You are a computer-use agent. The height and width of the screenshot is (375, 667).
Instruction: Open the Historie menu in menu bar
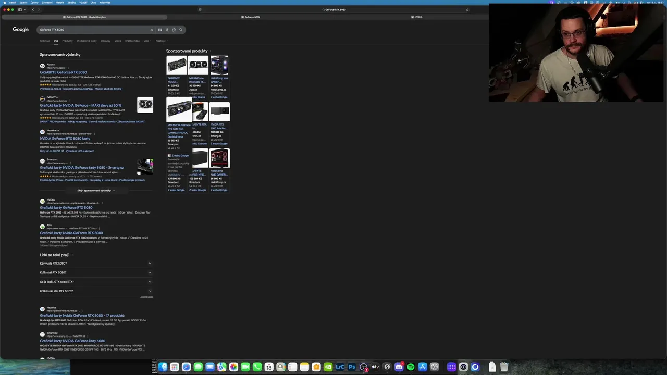point(60,2)
